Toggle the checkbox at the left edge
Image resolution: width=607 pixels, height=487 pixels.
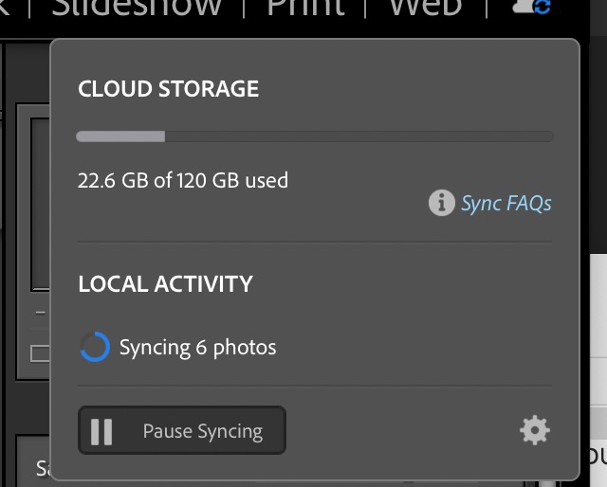[40, 353]
